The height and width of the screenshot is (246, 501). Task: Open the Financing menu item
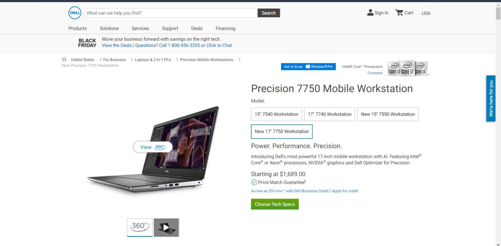[225, 28]
